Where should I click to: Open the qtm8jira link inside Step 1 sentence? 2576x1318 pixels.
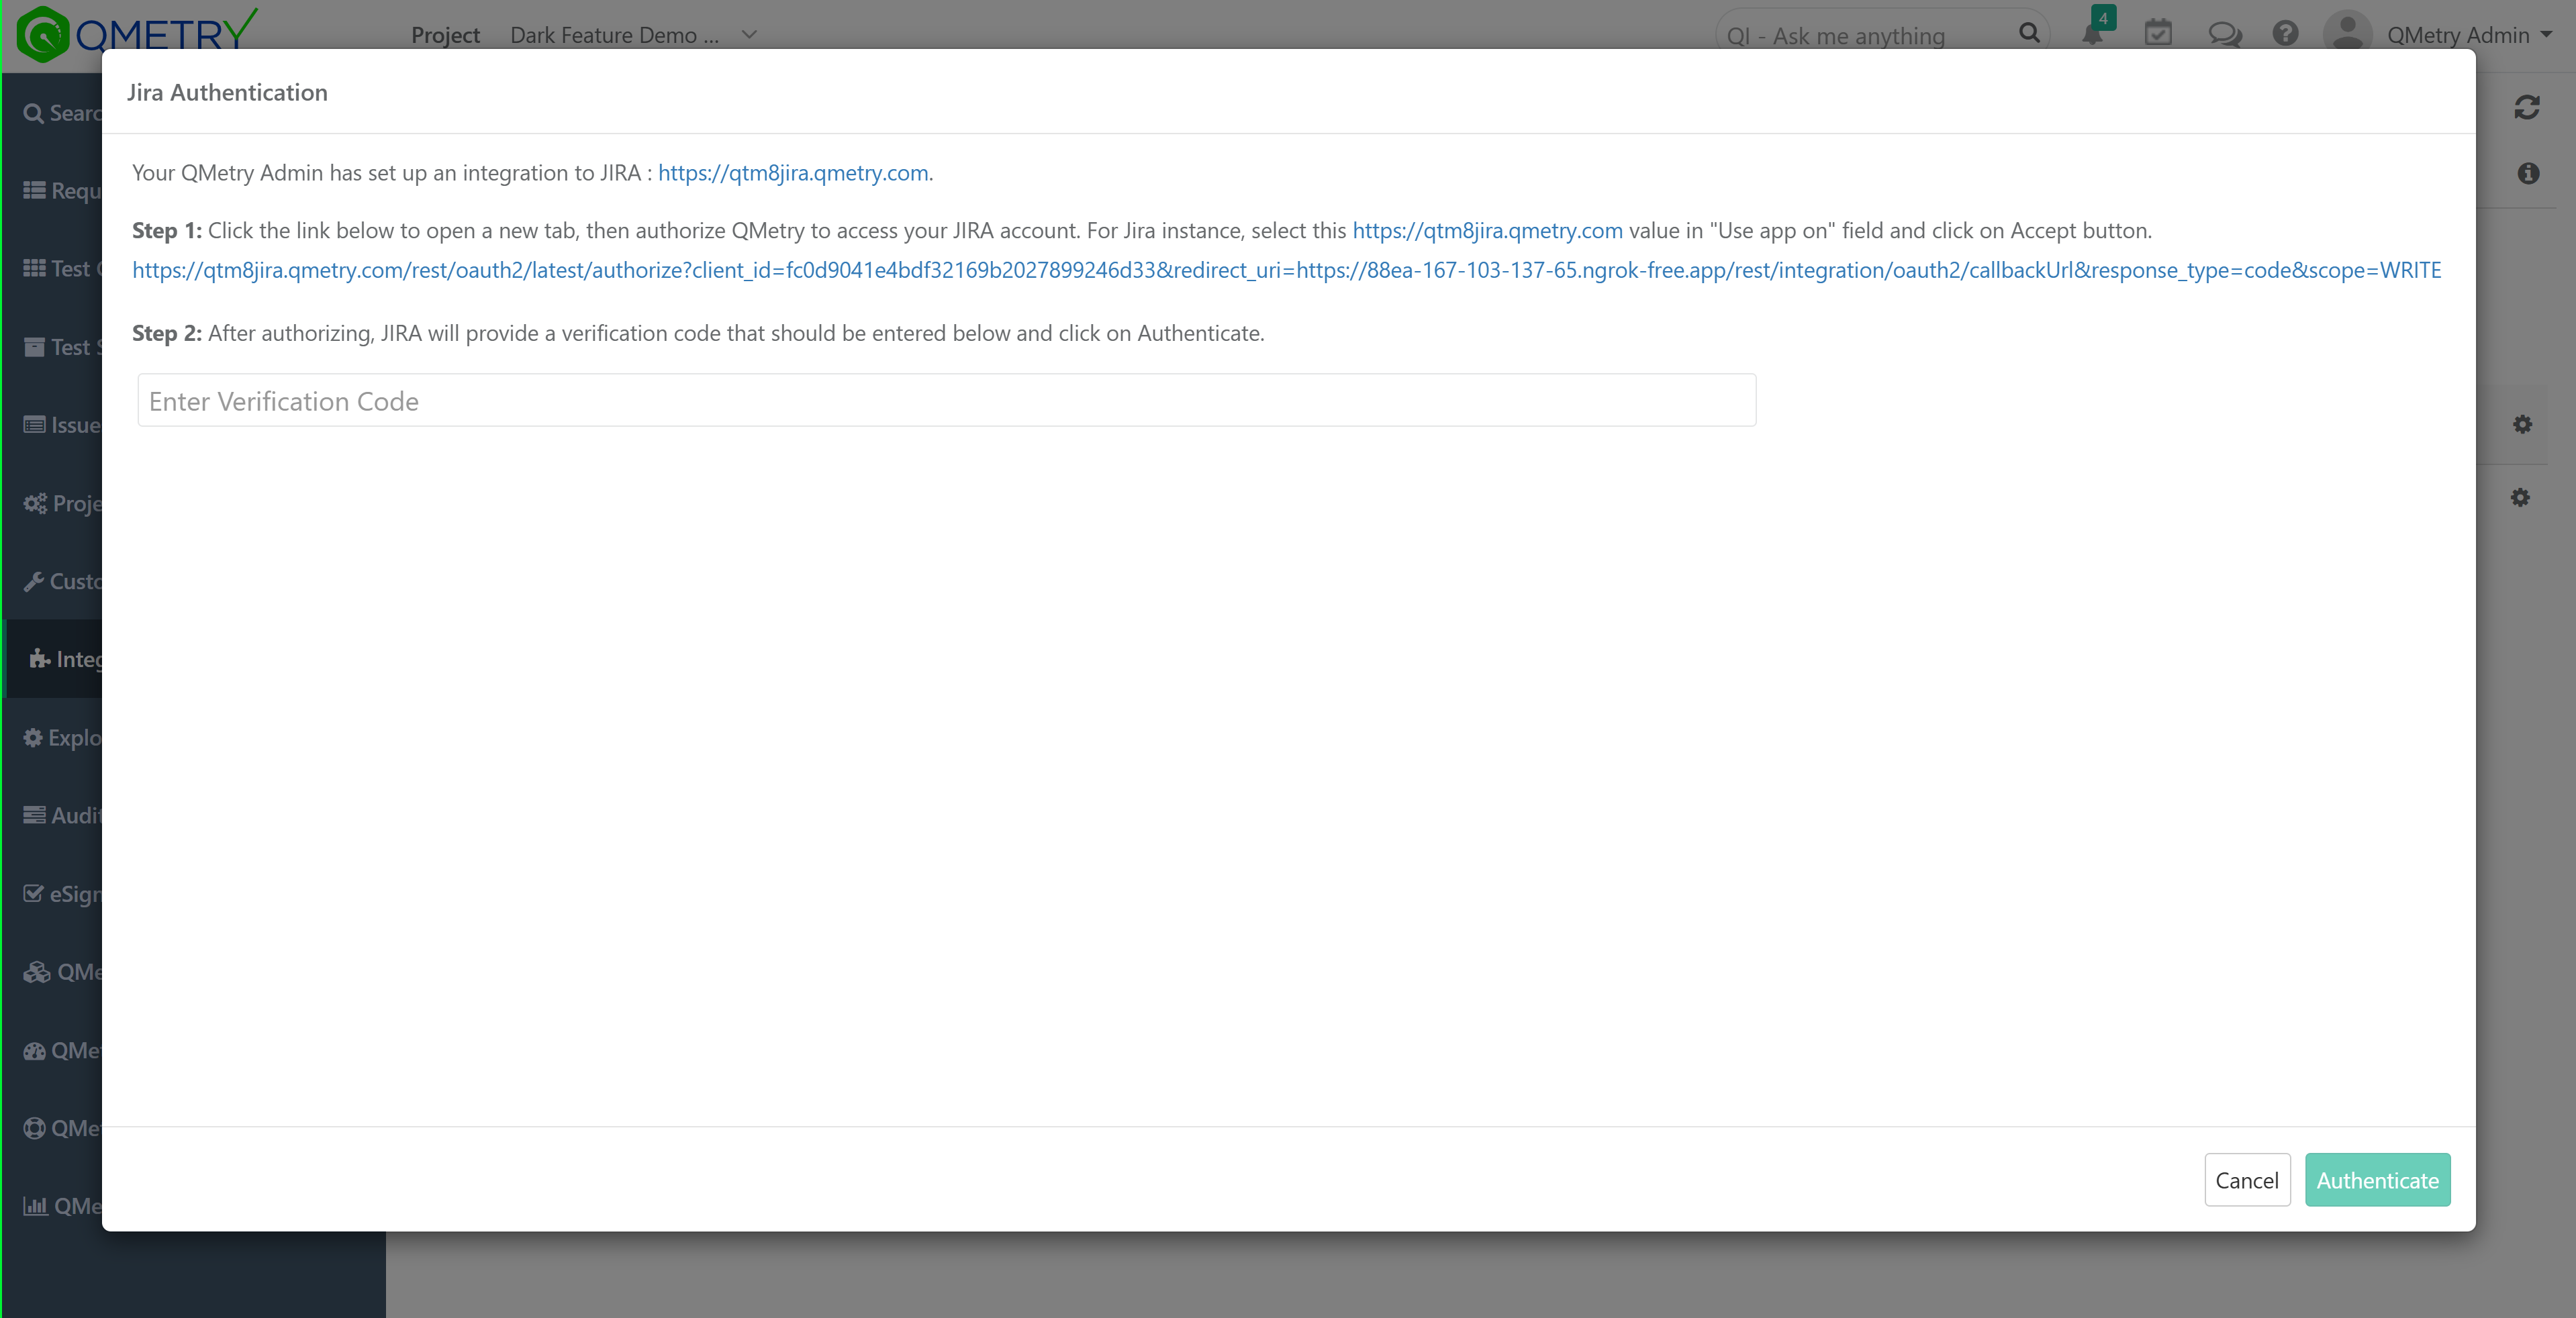(1487, 231)
